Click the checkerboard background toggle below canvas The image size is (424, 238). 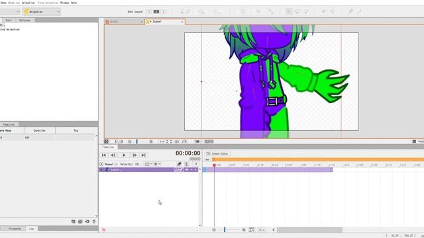[x=106, y=141]
